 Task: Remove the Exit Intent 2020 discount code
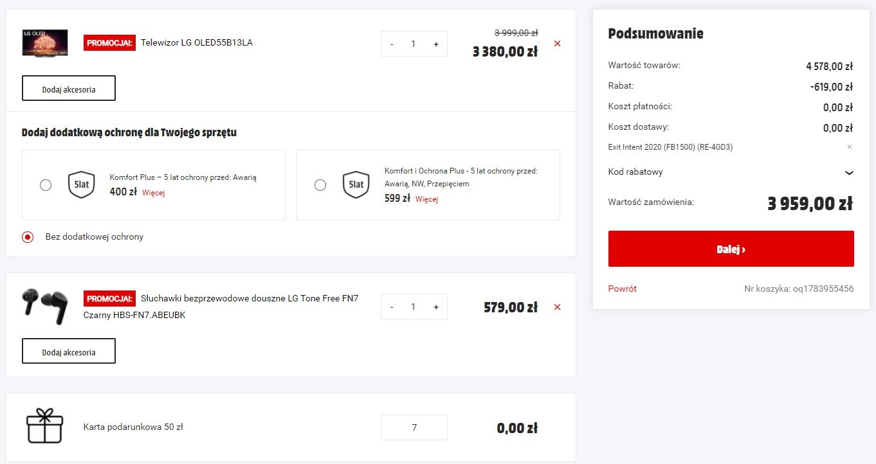pyautogui.click(x=849, y=147)
